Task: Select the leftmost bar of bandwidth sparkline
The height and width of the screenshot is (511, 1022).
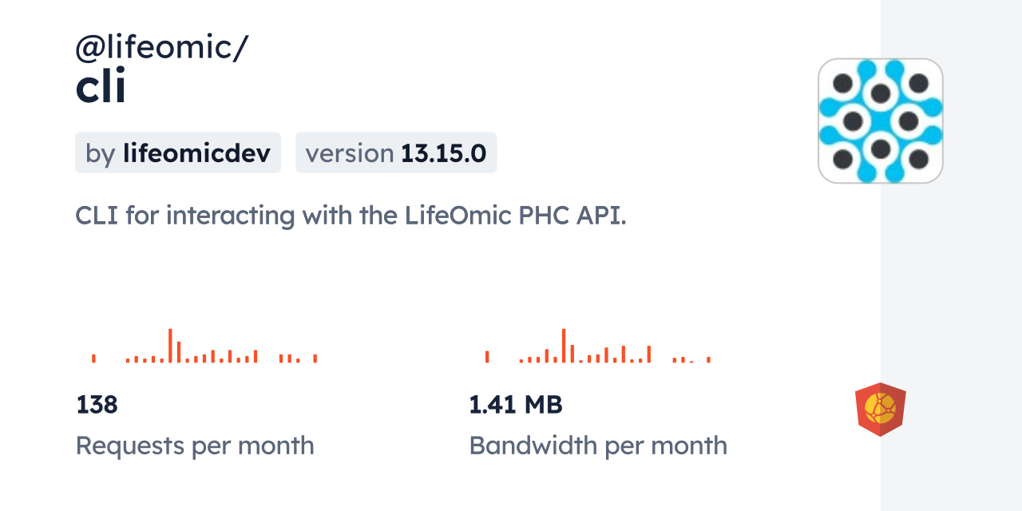Action: (x=487, y=357)
